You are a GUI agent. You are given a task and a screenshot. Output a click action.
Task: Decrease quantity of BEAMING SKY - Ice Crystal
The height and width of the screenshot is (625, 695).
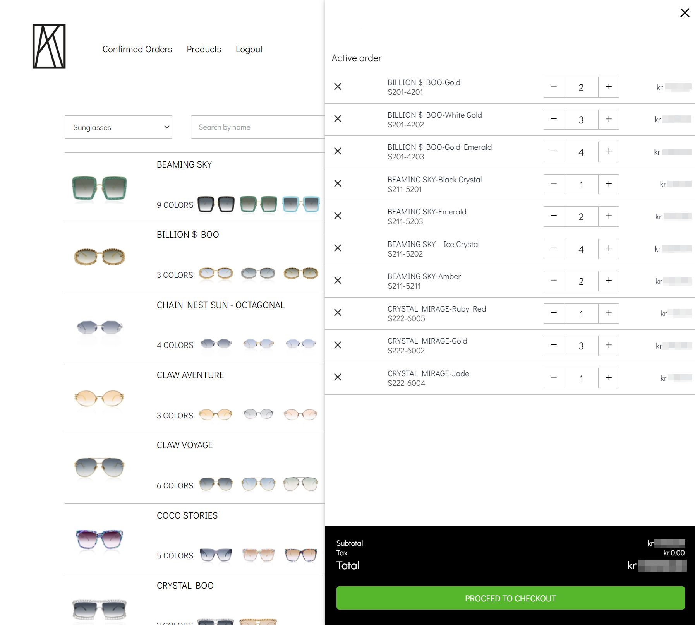pos(554,249)
